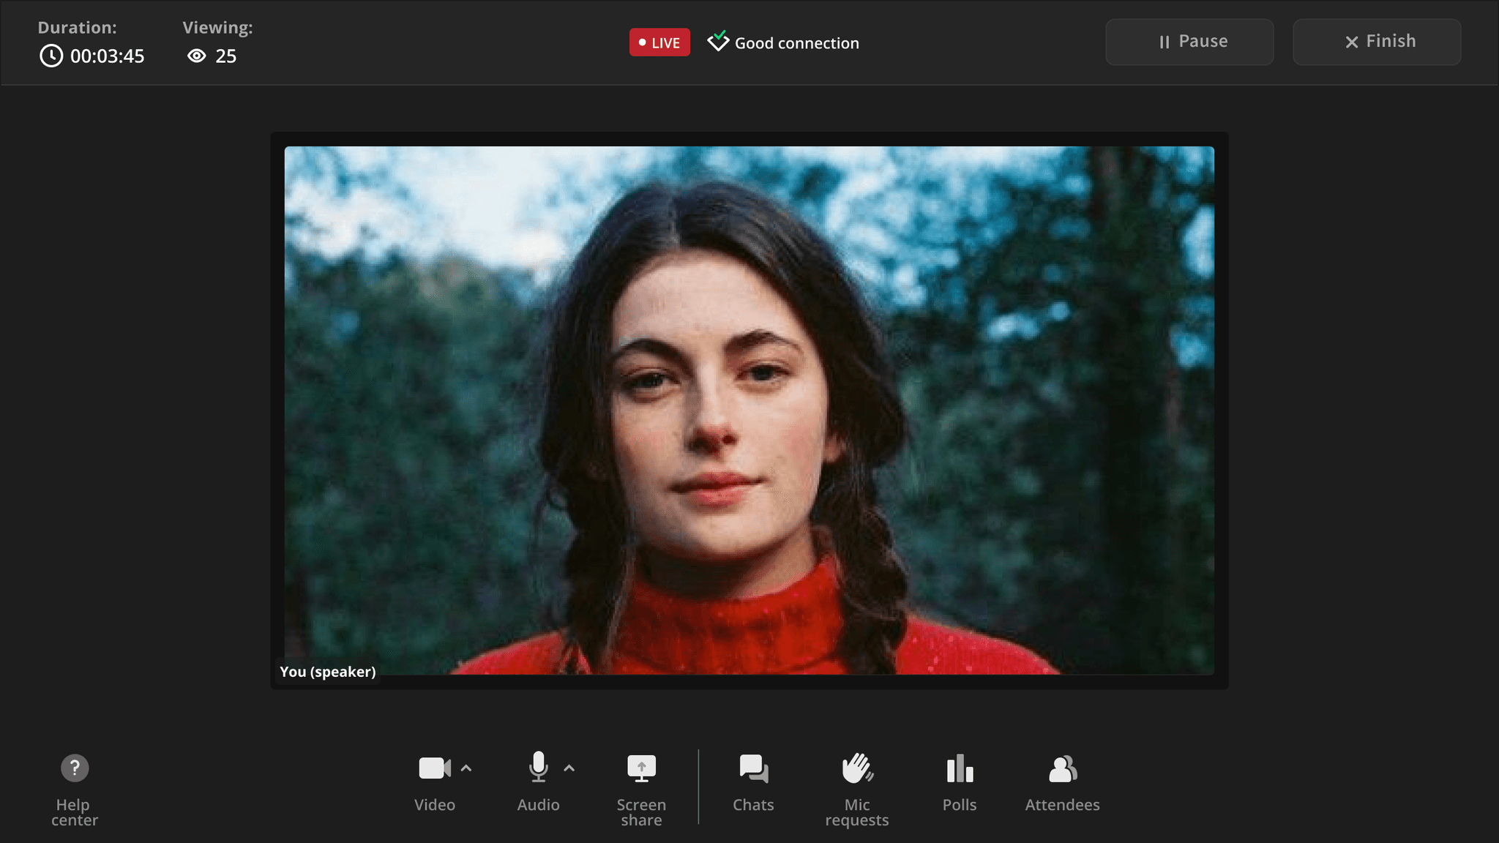This screenshot has height=843, width=1499.
Task: Click the speaker video preview
Action: coord(749,410)
